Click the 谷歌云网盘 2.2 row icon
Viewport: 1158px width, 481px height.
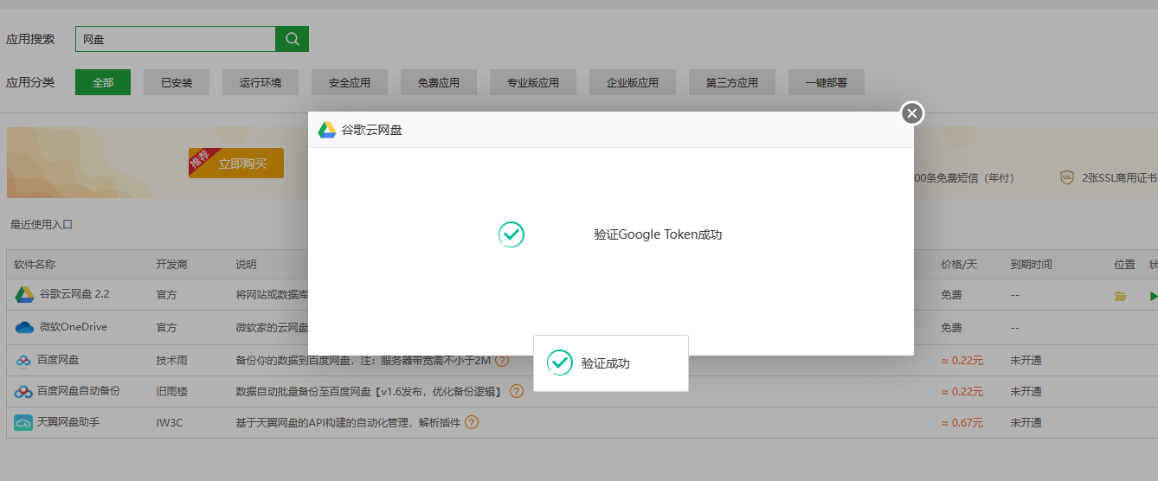tap(24, 294)
